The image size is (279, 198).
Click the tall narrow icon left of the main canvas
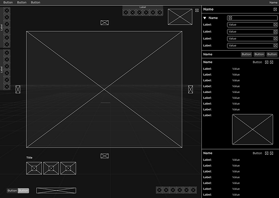pos(18,89)
